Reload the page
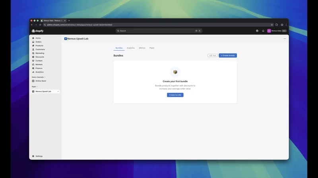Image resolution: width=318 pixels, height=178 pixels. click(x=40, y=25)
